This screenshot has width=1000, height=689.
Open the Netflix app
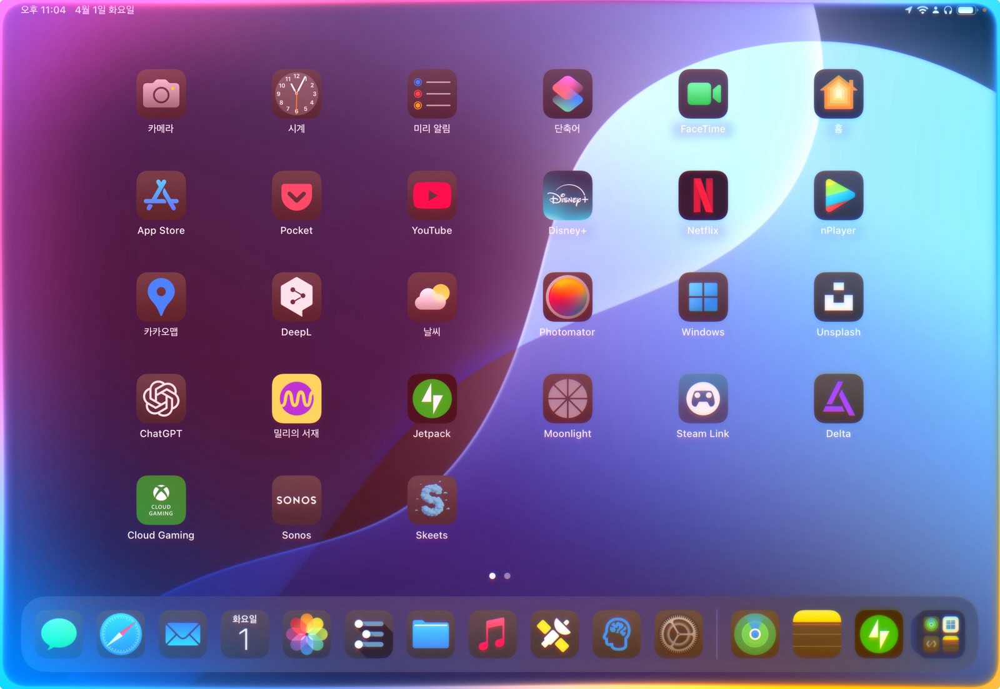coord(703,196)
